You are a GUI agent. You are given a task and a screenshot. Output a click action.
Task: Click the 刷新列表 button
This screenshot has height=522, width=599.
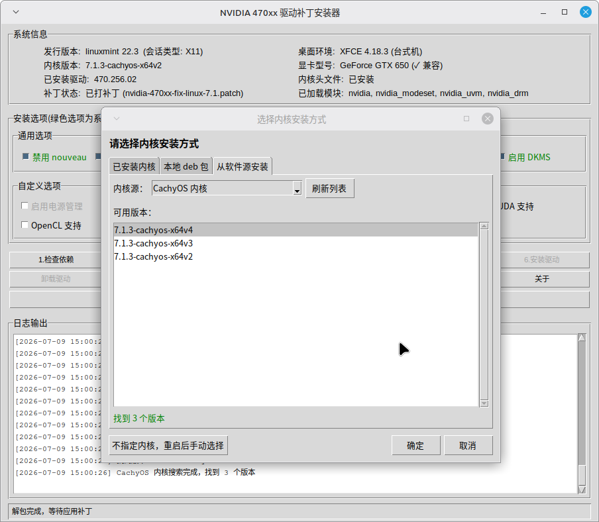coord(330,189)
